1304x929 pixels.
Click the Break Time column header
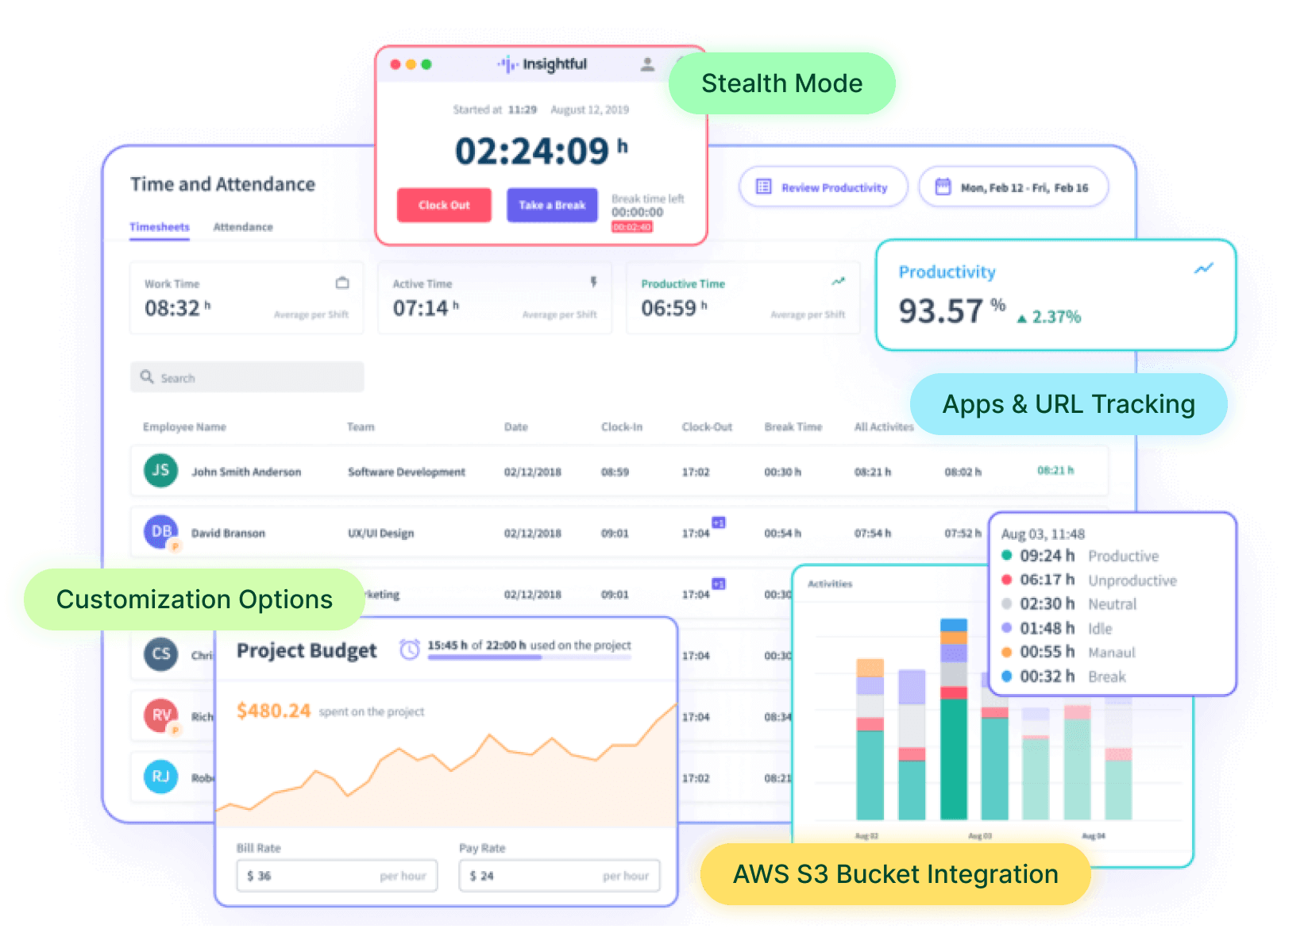793,427
